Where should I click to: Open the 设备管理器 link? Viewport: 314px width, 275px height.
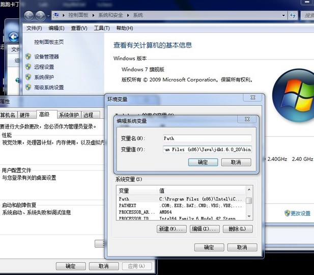tap(46, 57)
